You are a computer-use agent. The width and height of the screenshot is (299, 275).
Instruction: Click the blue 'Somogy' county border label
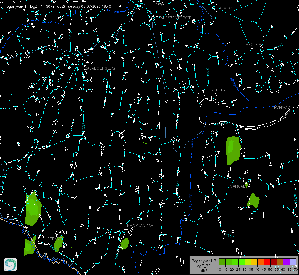(x=191, y=201)
